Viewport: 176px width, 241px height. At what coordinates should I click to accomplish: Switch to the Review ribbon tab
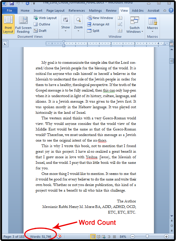click(111, 11)
